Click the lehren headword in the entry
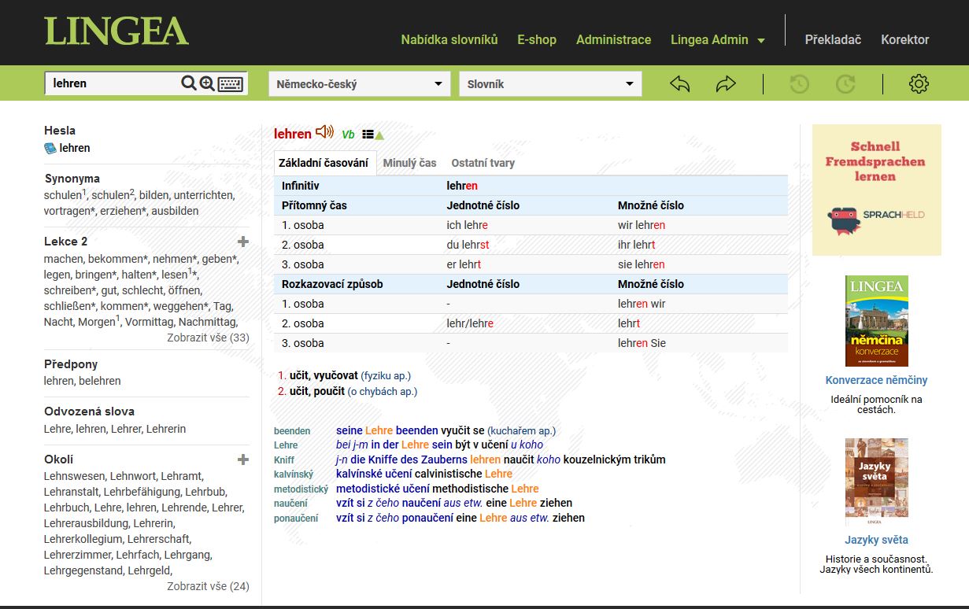 [293, 134]
